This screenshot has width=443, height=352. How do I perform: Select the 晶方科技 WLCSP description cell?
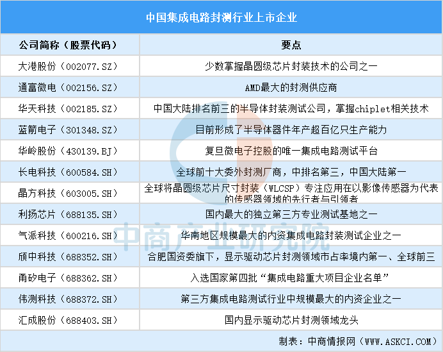(291, 193)
